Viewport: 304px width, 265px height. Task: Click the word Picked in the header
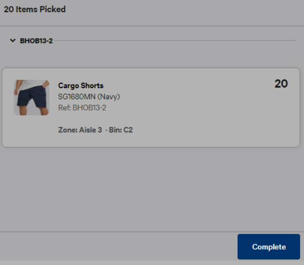pyautogui.click(x=53, y=9)
